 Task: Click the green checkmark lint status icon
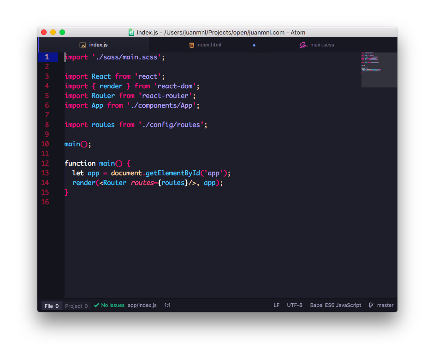pos(97,305)
